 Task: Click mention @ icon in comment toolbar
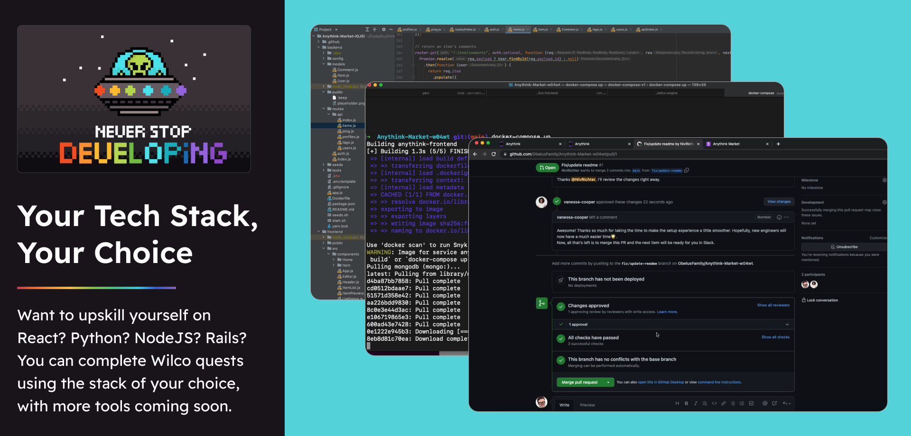coord(765,403)
